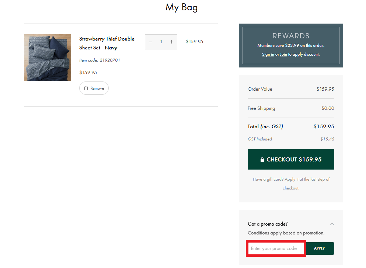The height and width of the screenshot is (268, 366).
Task: Click the Remove button label
Action: 97,88
